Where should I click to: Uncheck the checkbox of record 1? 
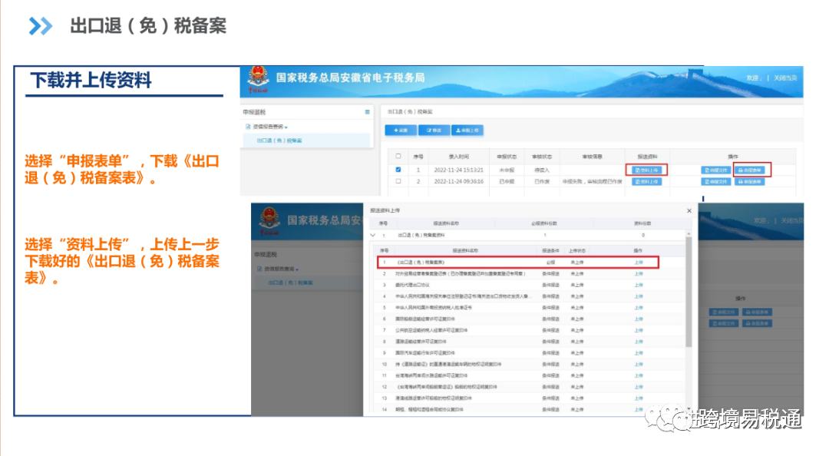[397, 168]
